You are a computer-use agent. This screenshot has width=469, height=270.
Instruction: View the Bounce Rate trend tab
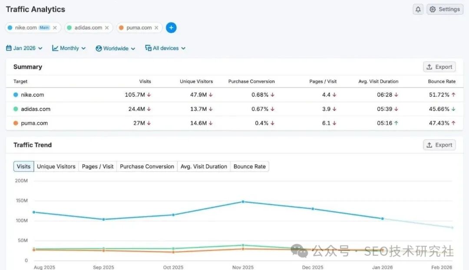[x=249, y=166]
